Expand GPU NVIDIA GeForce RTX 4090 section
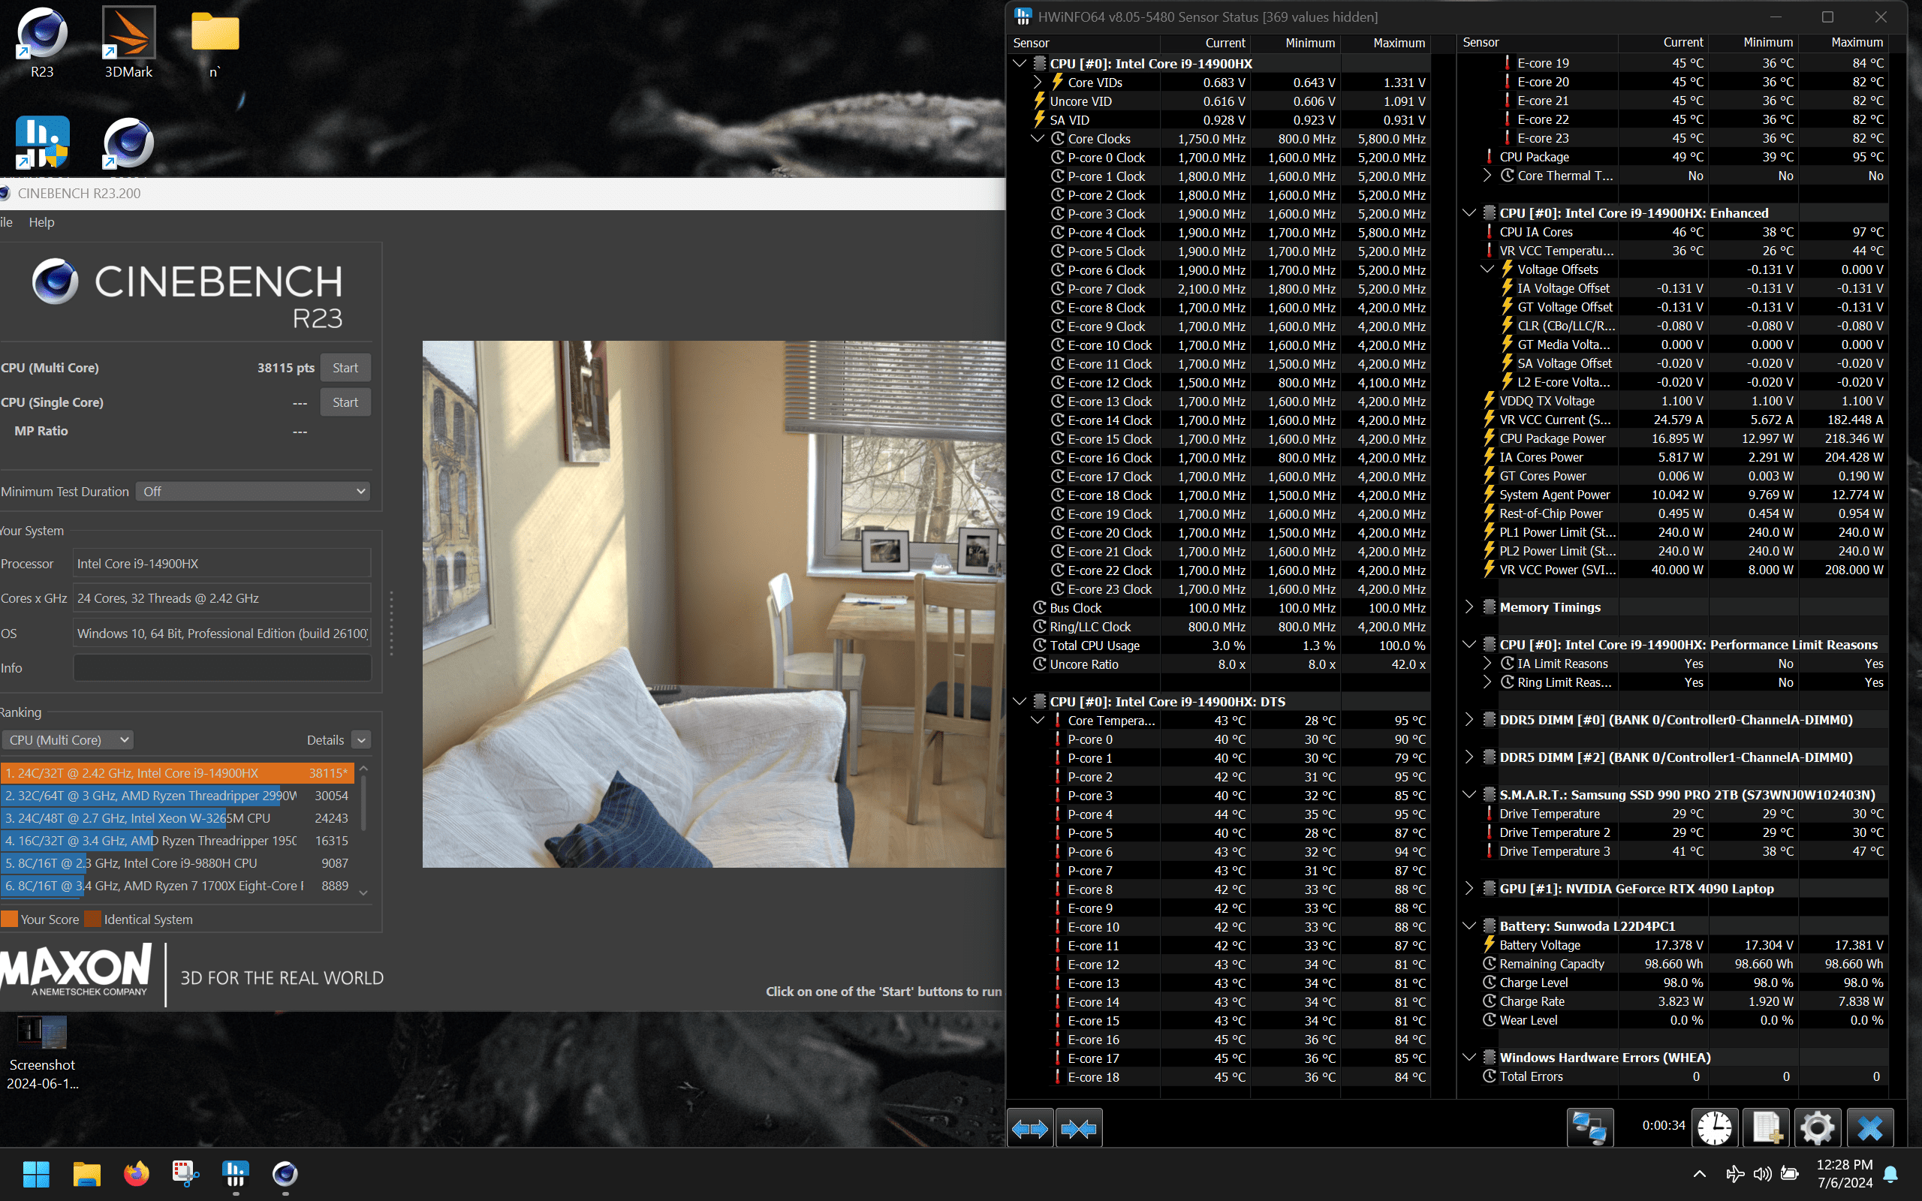 click(x=1469, y=888)
